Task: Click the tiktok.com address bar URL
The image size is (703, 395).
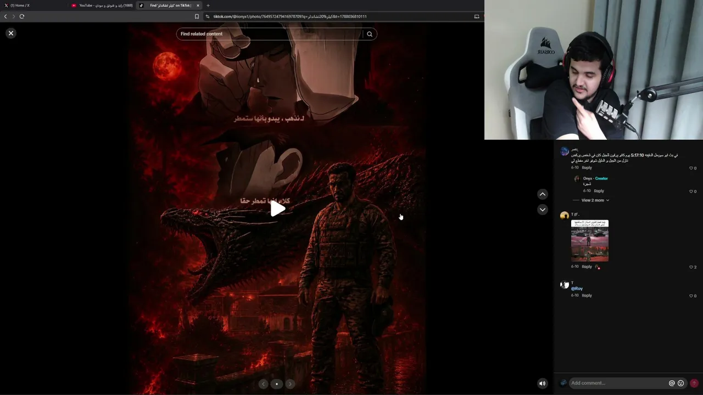Action: coord(290,16)
